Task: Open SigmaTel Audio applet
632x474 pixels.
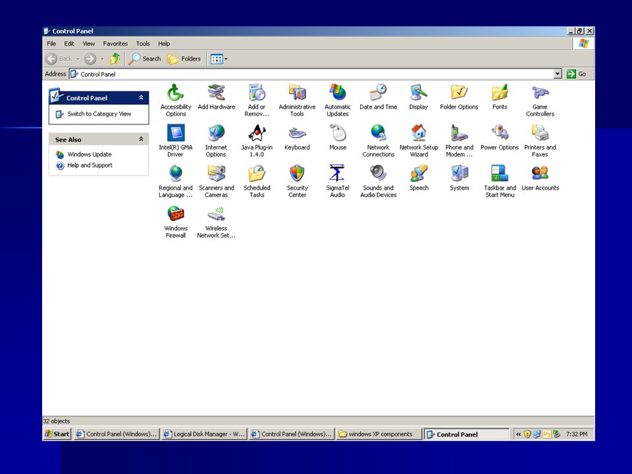Action: pyautogui.click(x=338, y=181)
